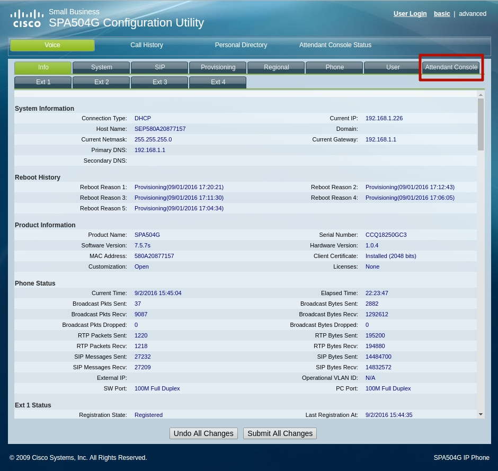Image resolution: width=498 pixels, height=471 pixels.
Task: Click Hardware Version value 1.0.4
Action: (x=372, y=245)
